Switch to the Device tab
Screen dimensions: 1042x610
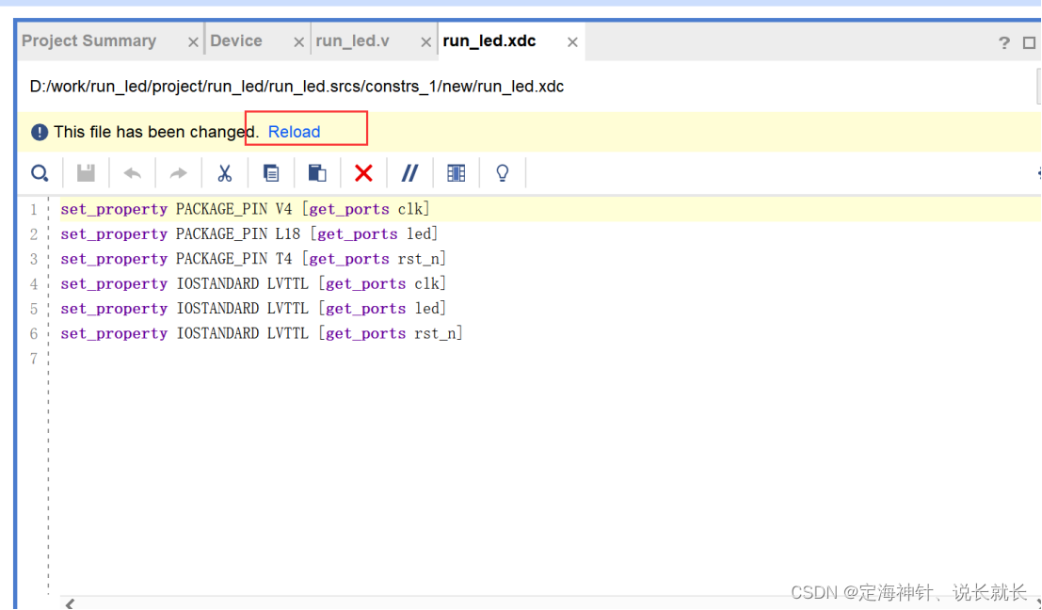coord(236,41)
